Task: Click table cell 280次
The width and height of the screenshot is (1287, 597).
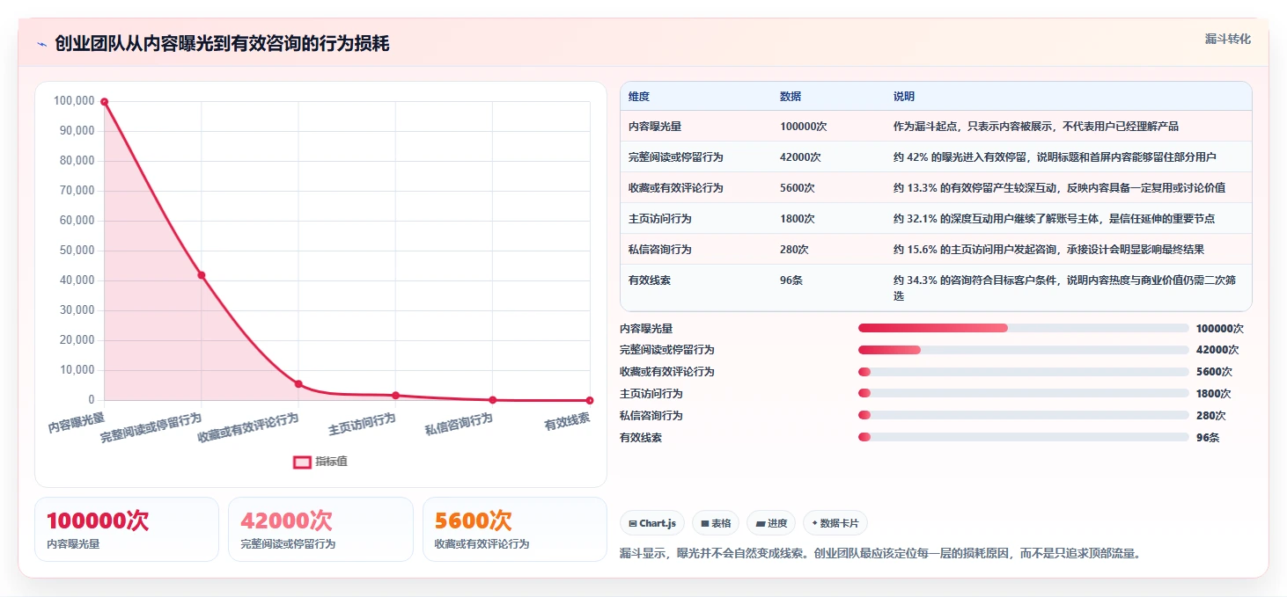Action: point(794,250)
